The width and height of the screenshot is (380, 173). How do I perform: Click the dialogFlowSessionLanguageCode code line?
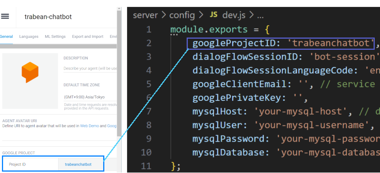(286, 70)
